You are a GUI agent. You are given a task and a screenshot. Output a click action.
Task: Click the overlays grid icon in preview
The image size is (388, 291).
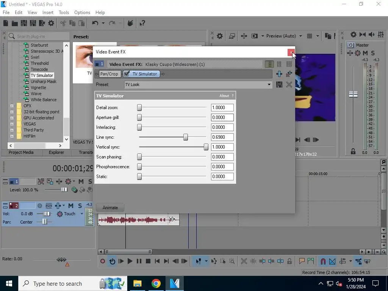pyautogui.click(x=310, y=36)
